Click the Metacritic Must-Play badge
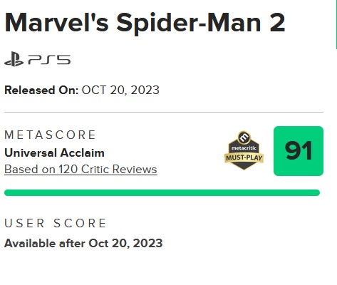This screenshot has height=285, width=337. (x=244, y=150)
